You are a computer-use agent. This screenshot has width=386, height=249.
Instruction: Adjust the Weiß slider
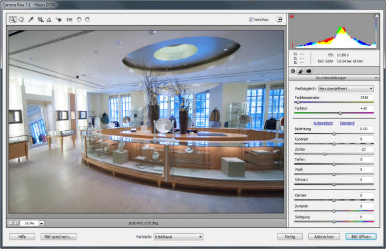334,175
